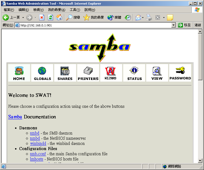Screen dimensions: 204x170
Task: Click the browser Refresh toolbar icon
Action: pyautogui.click(x=50, y=17)
